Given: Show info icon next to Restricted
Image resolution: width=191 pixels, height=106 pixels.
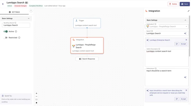Looking at the screenshot, I should pyautogui.click(x=19, y=38).
